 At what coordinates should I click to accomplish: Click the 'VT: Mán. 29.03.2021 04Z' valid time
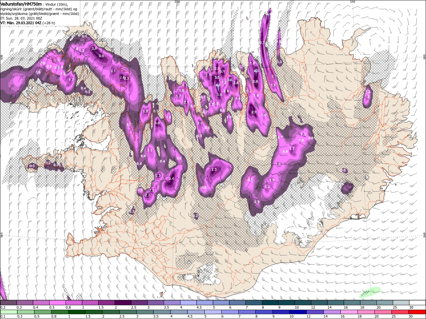coord(20,23)
